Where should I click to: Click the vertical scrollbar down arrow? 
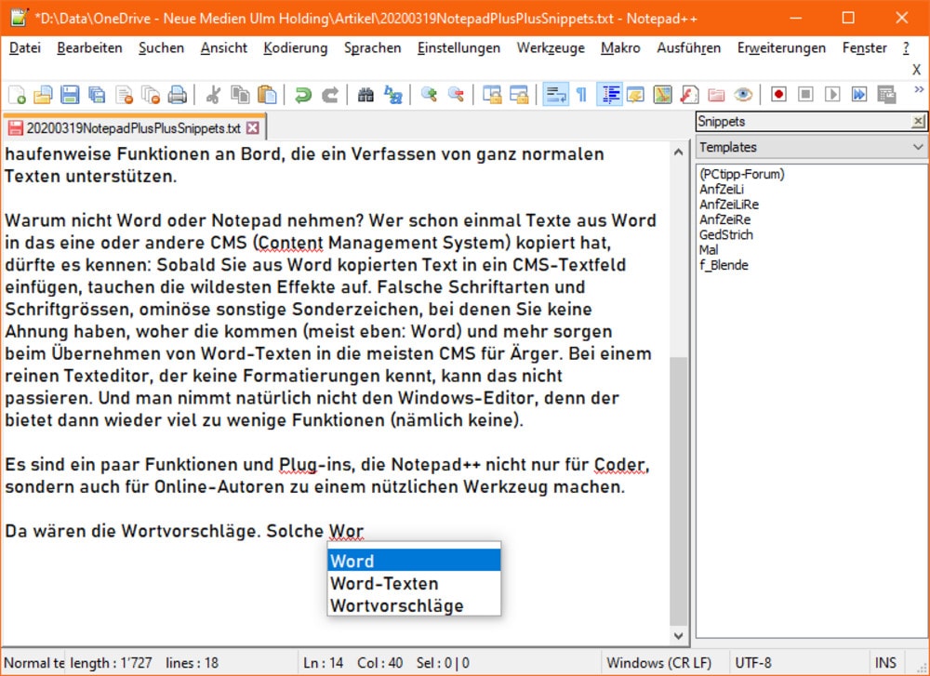tap(679, 635)
